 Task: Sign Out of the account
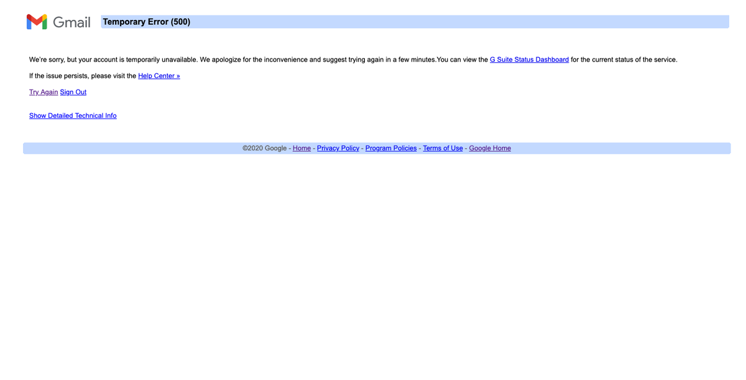pos(73,92)
